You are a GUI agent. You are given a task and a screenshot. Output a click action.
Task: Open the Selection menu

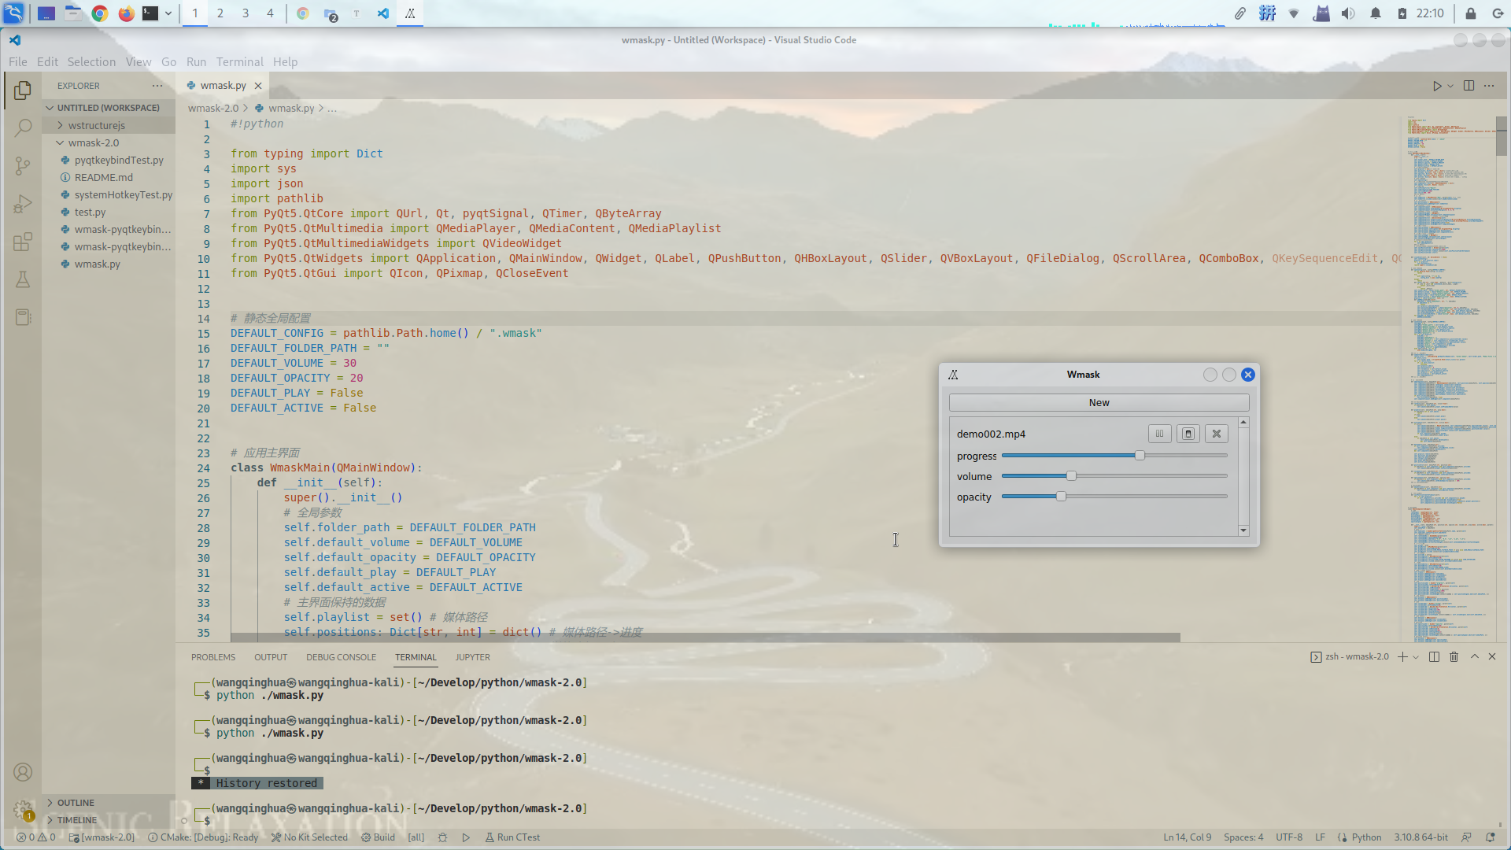[91, 62]
